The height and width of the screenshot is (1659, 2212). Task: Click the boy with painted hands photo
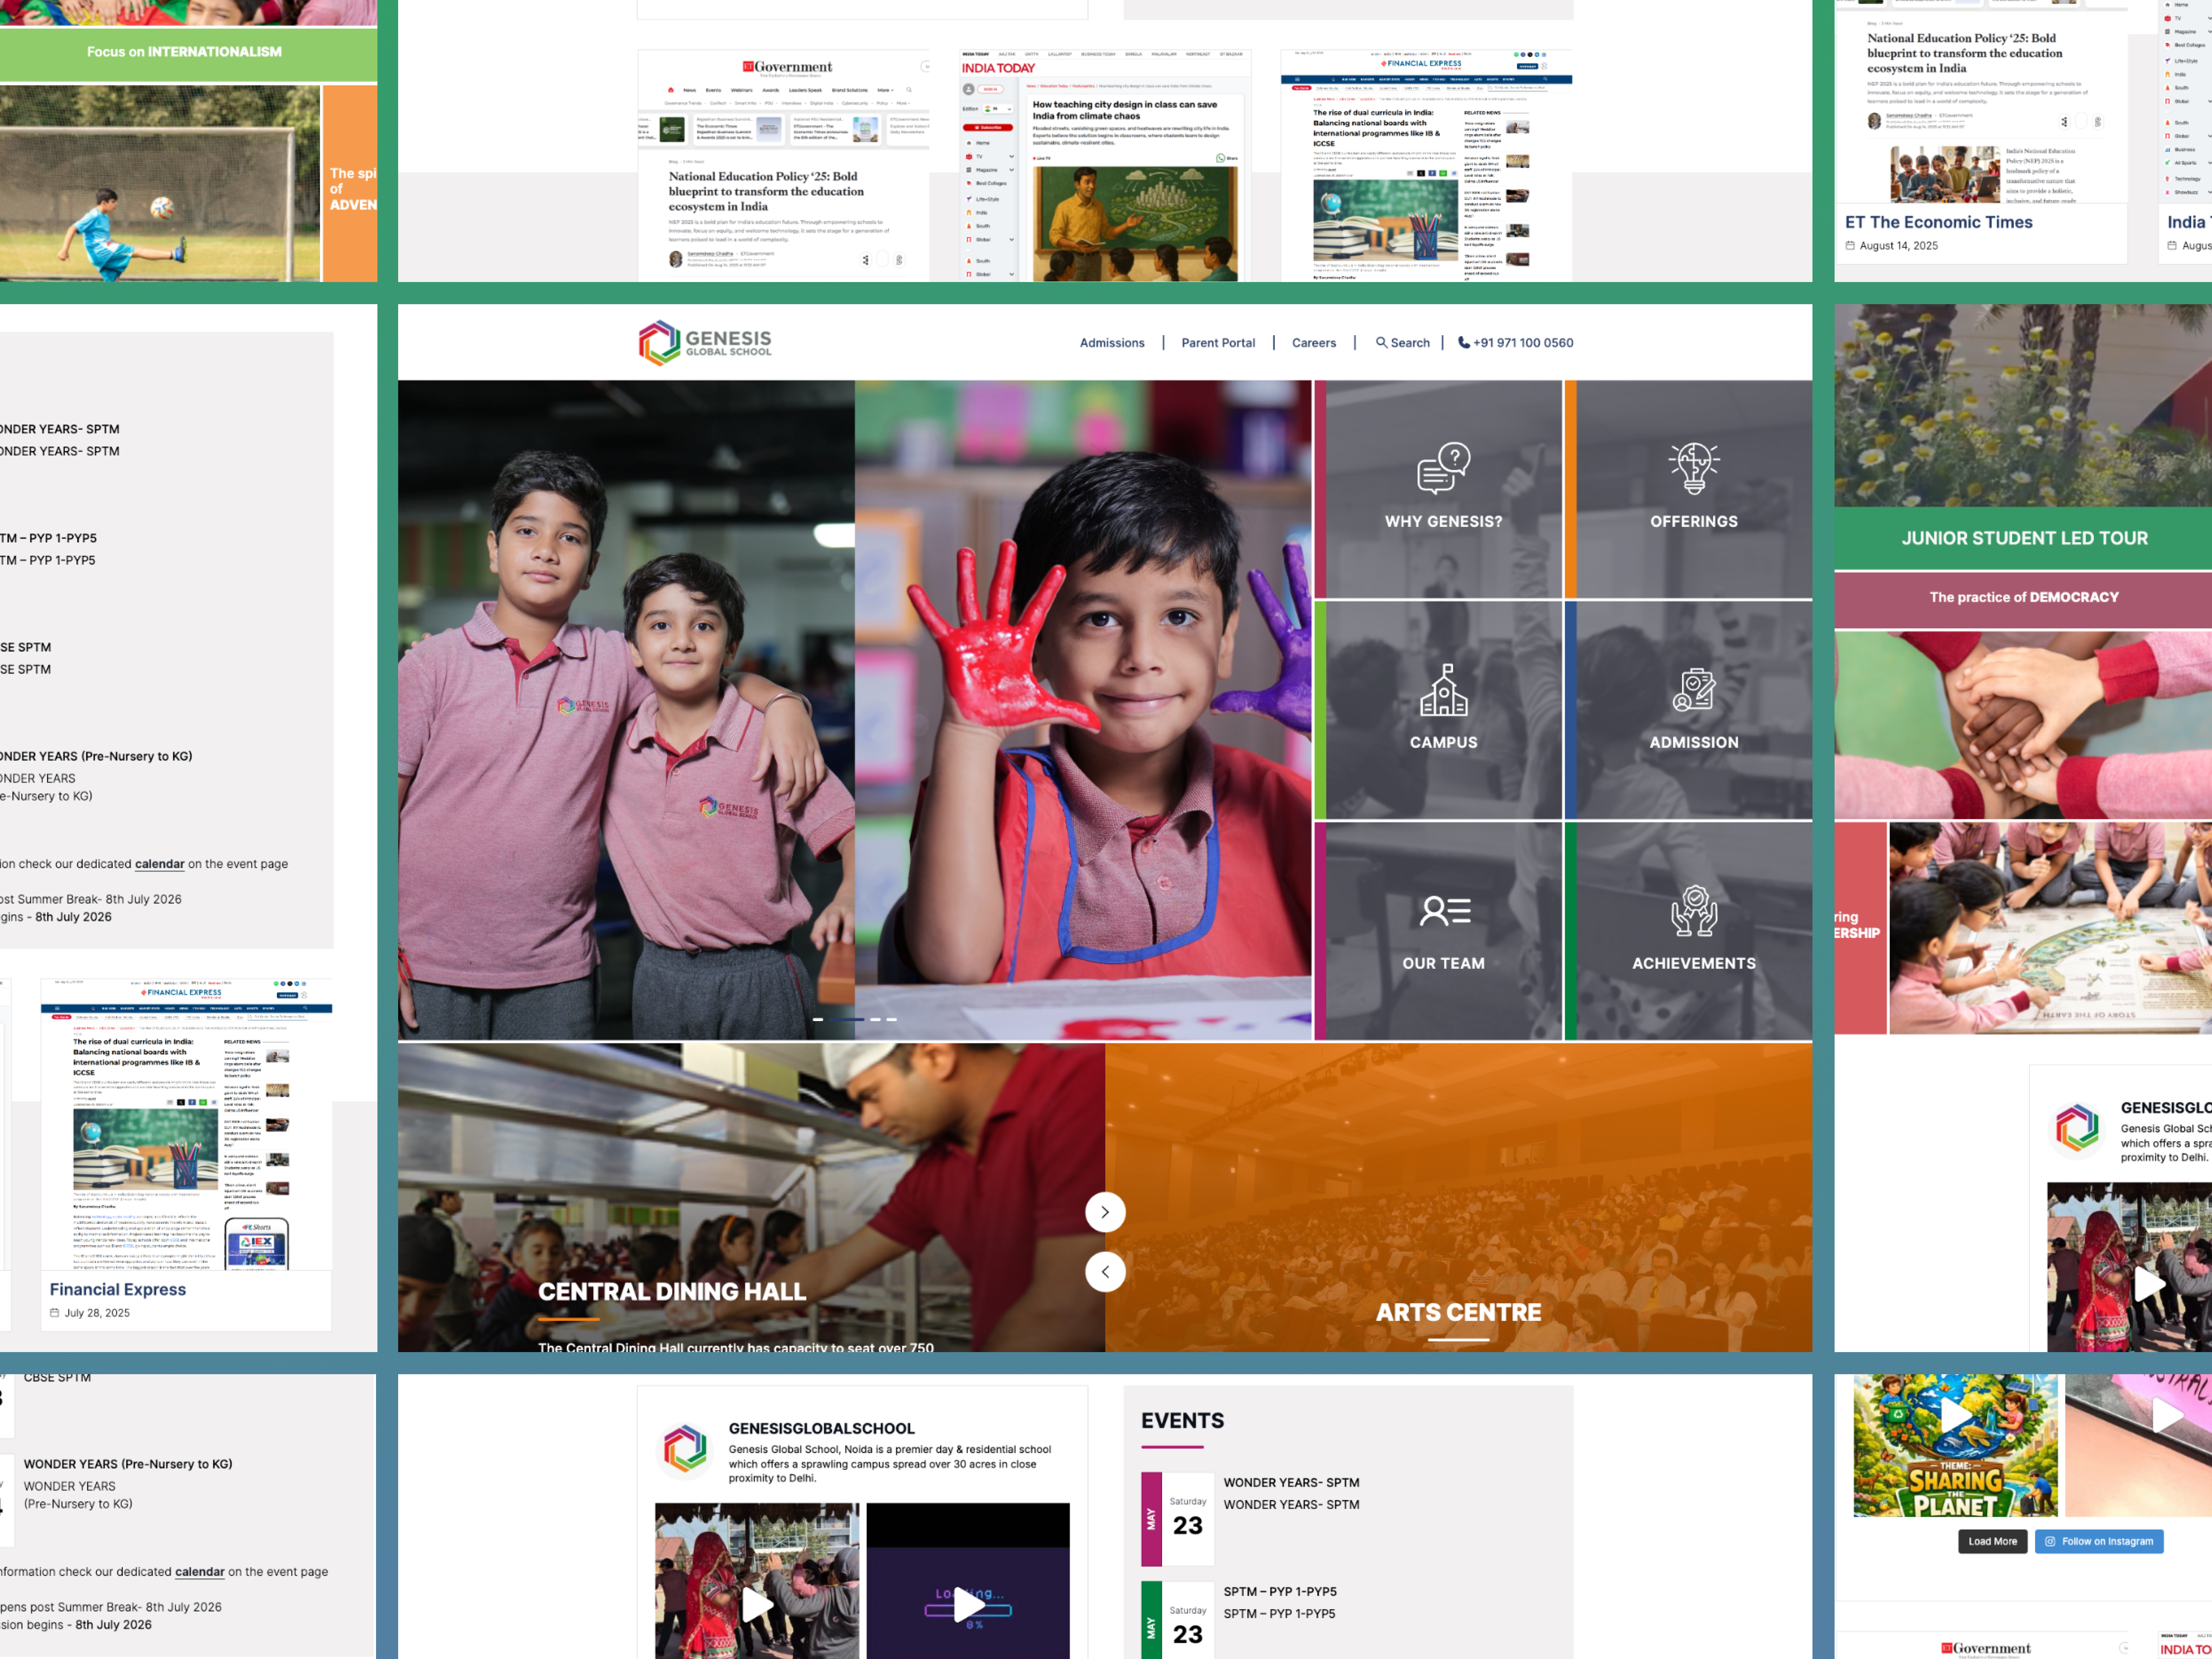tap(1083, 710)
